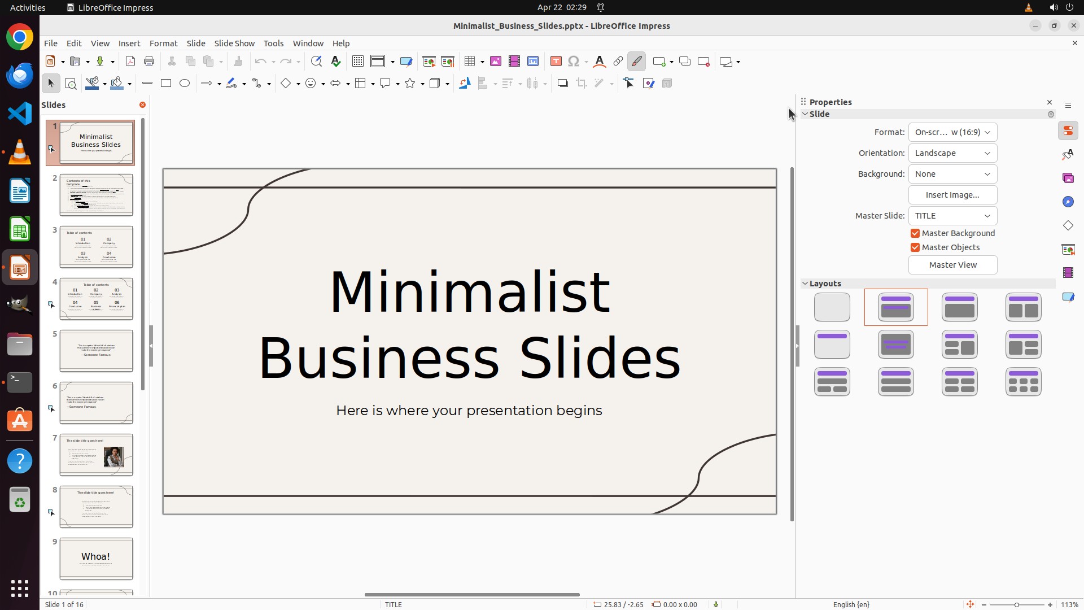Screen dimensions: 1084x610
Task: Click the Print icon in the toolbar
Action: 149,62
